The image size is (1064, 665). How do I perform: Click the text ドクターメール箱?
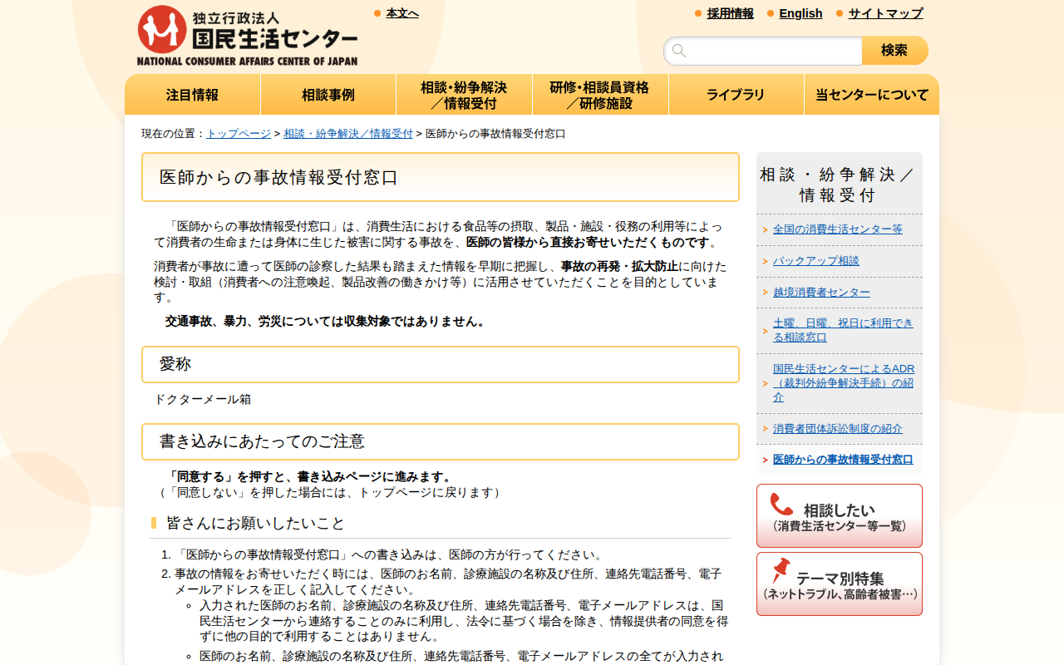202,399
